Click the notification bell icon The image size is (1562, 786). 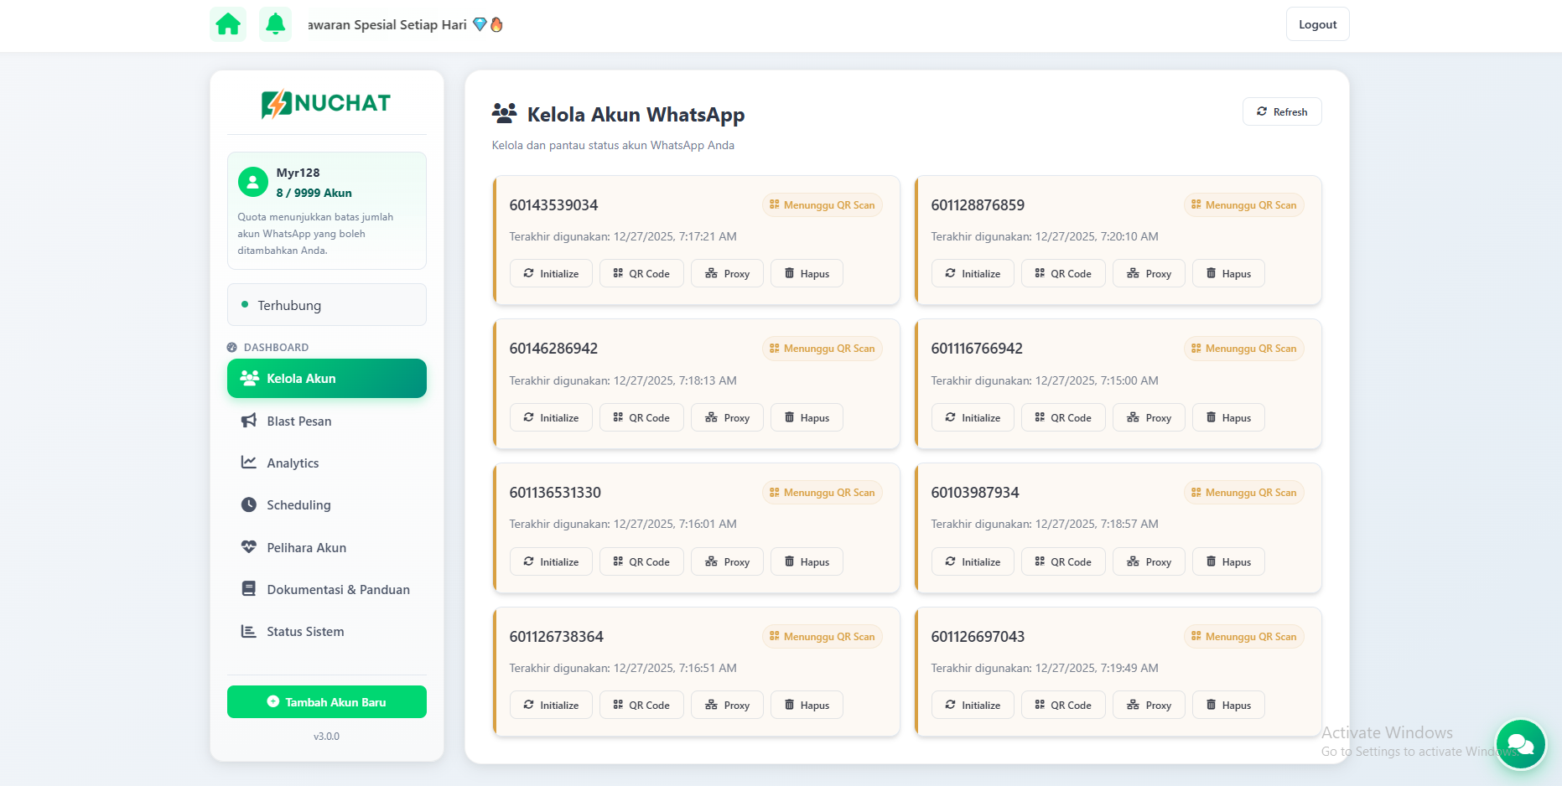coord(275,23)
